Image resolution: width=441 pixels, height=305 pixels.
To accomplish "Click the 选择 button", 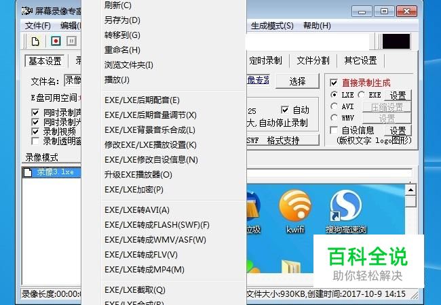I will pos(297,81).
